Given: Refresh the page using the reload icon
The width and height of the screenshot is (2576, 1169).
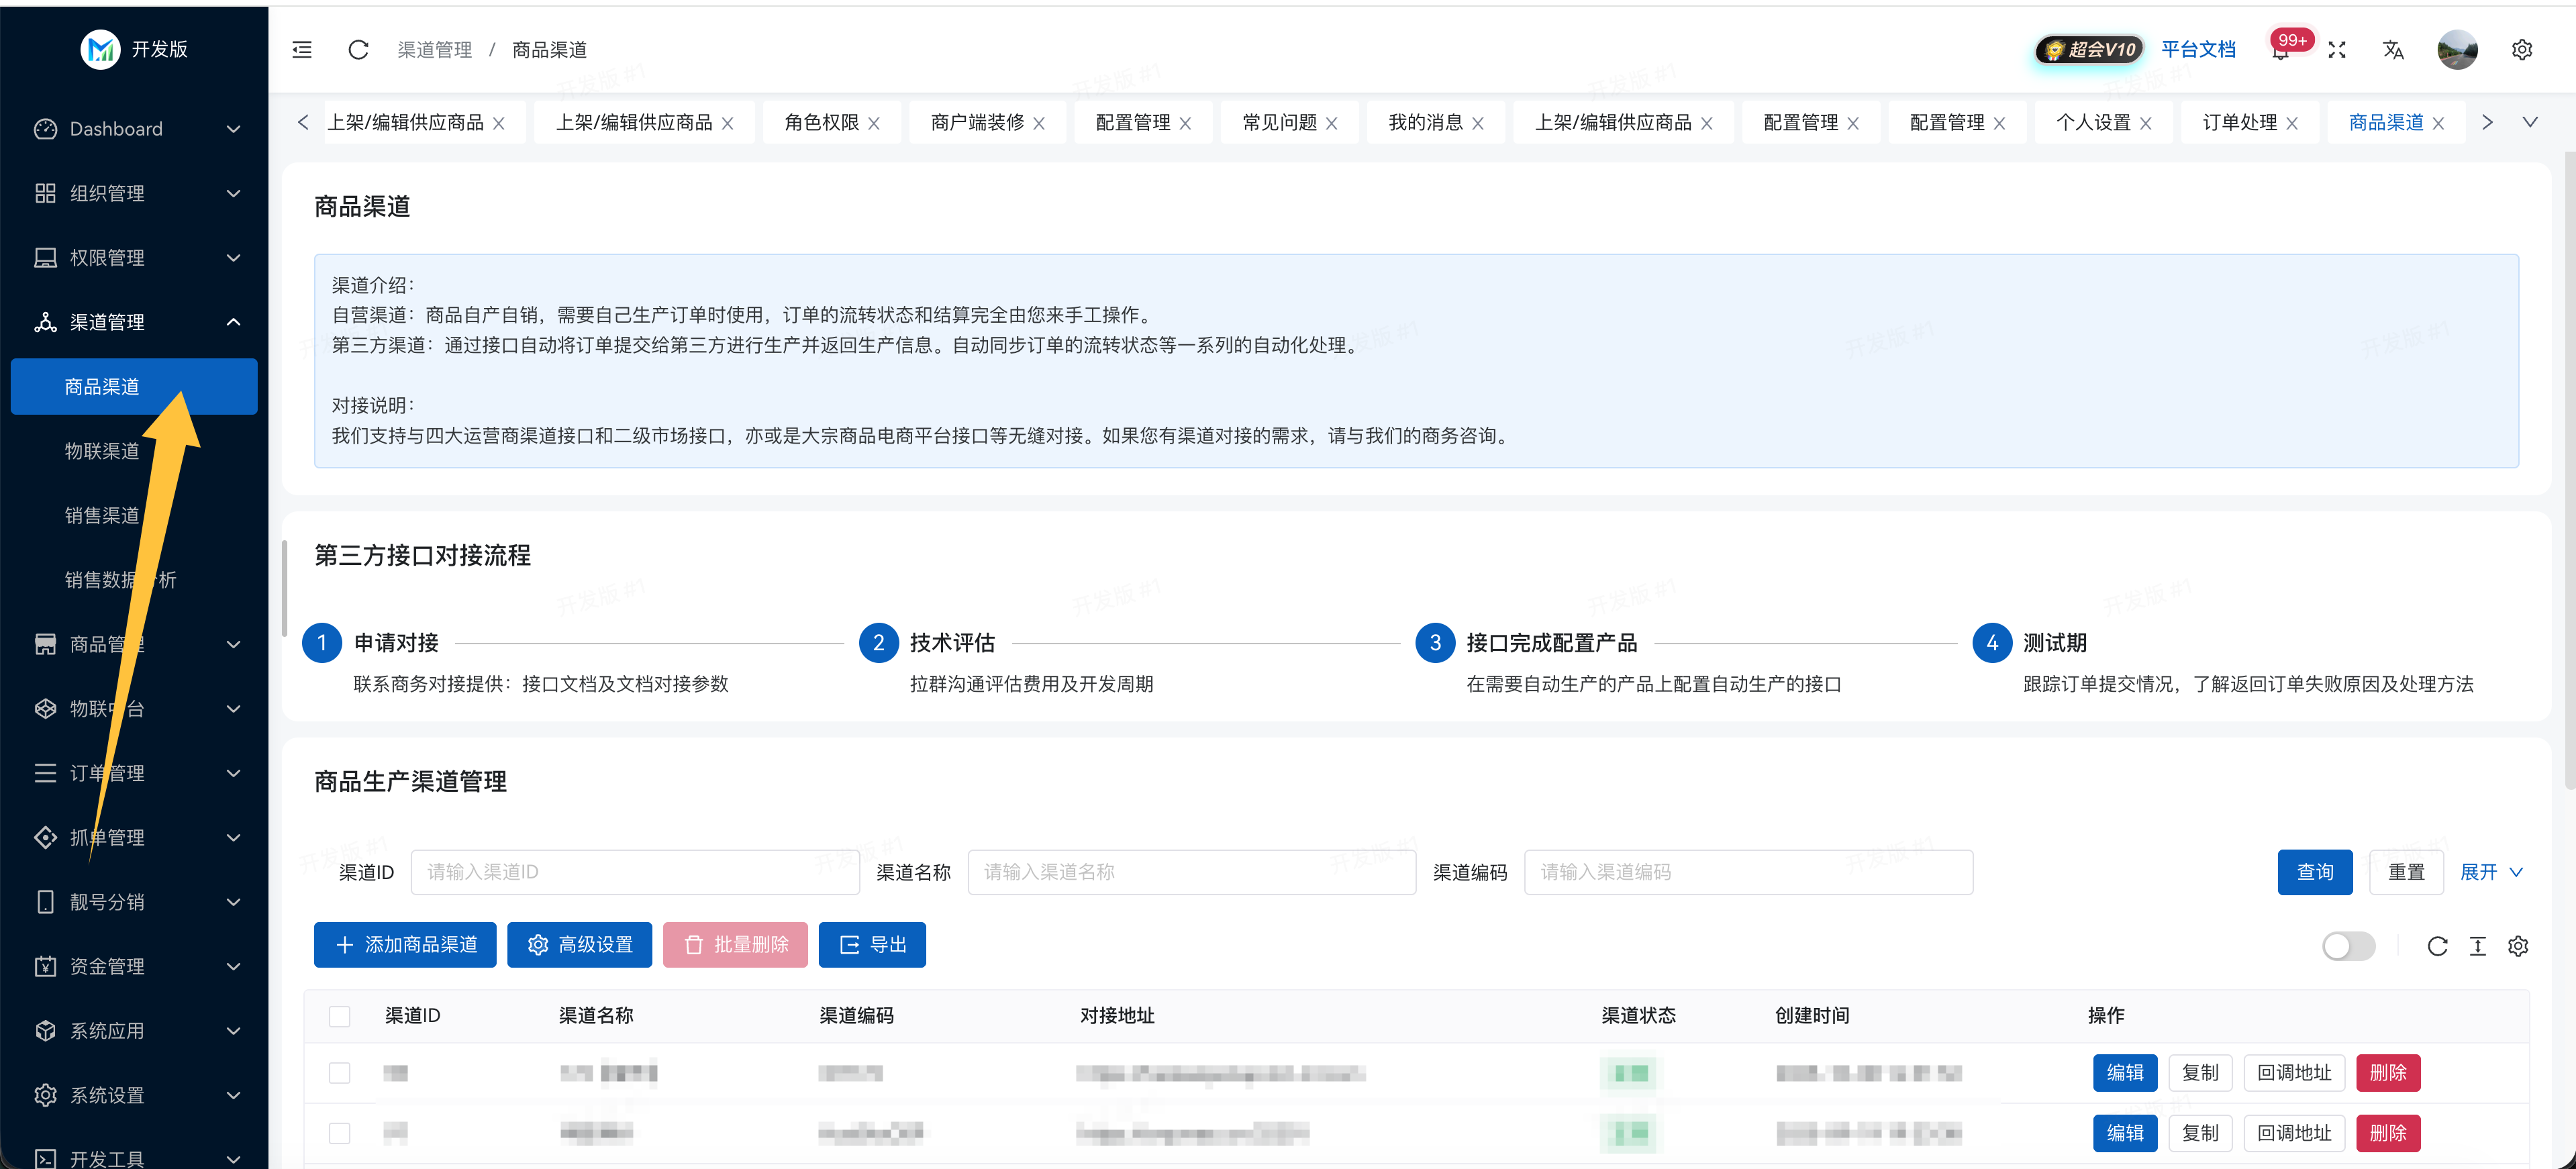Looking at the screenshot, I should click(358, 49).
